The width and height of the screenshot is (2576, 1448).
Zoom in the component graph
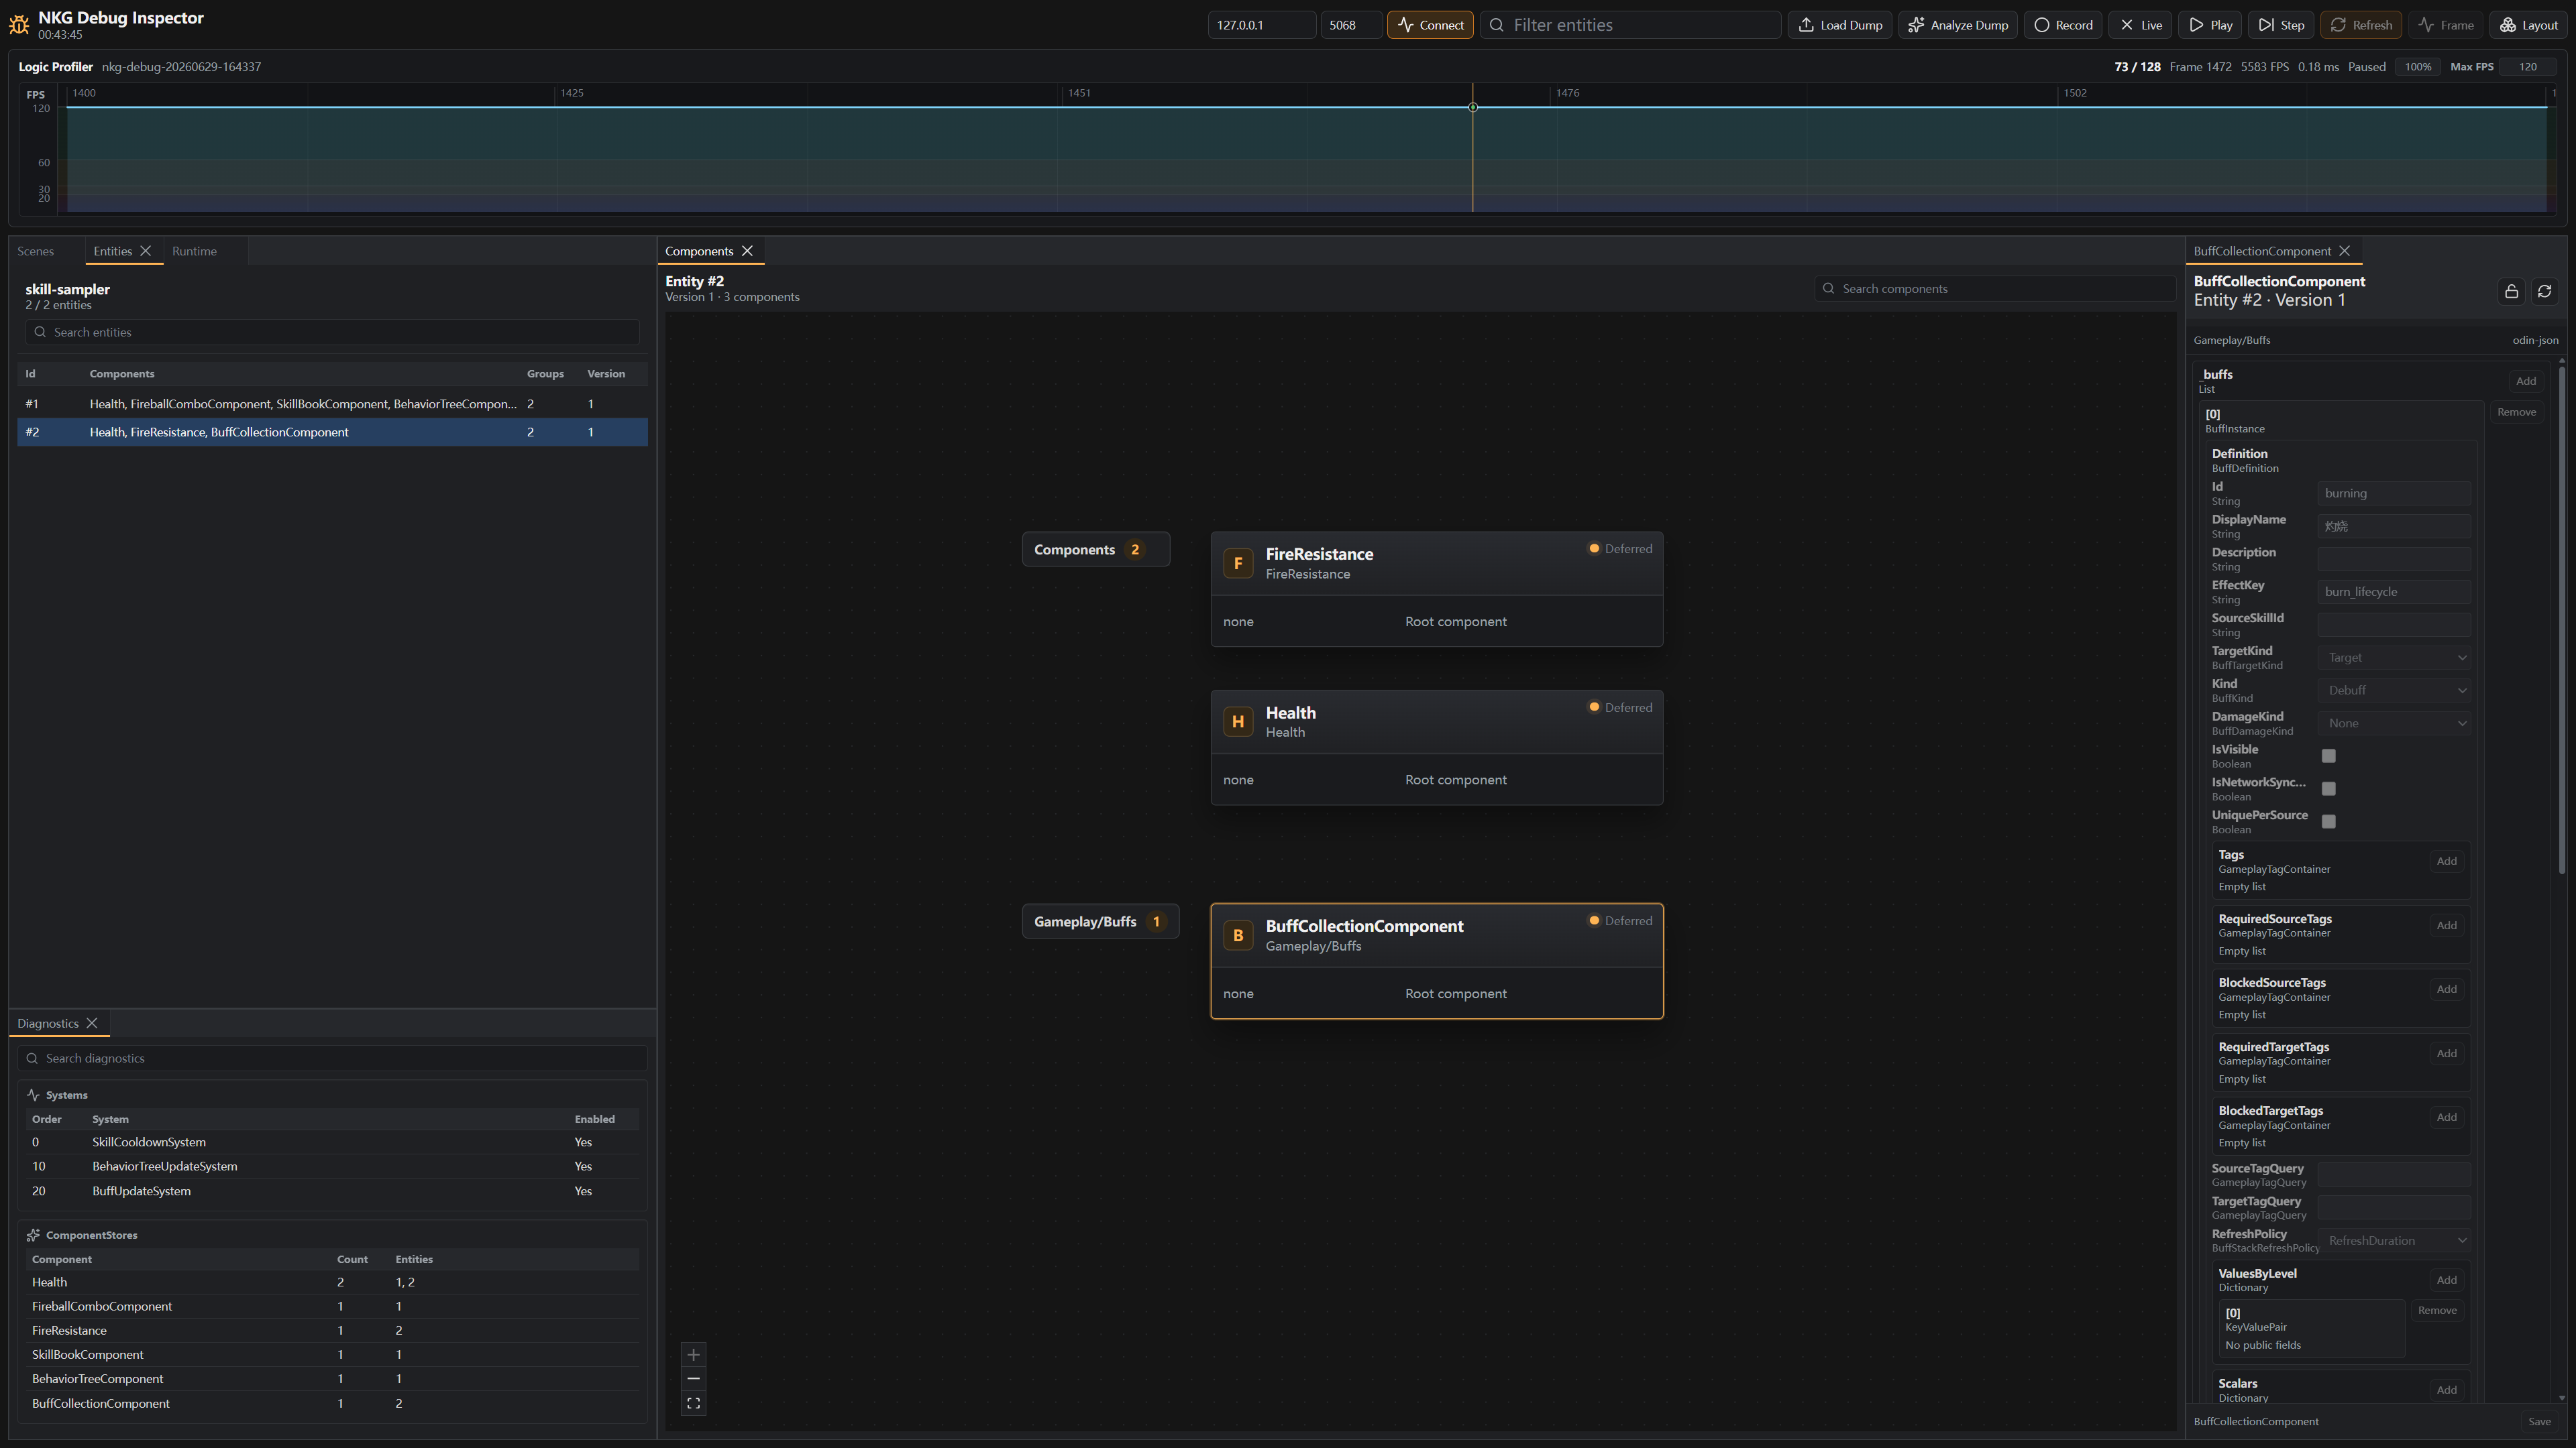coord(693,1355)
